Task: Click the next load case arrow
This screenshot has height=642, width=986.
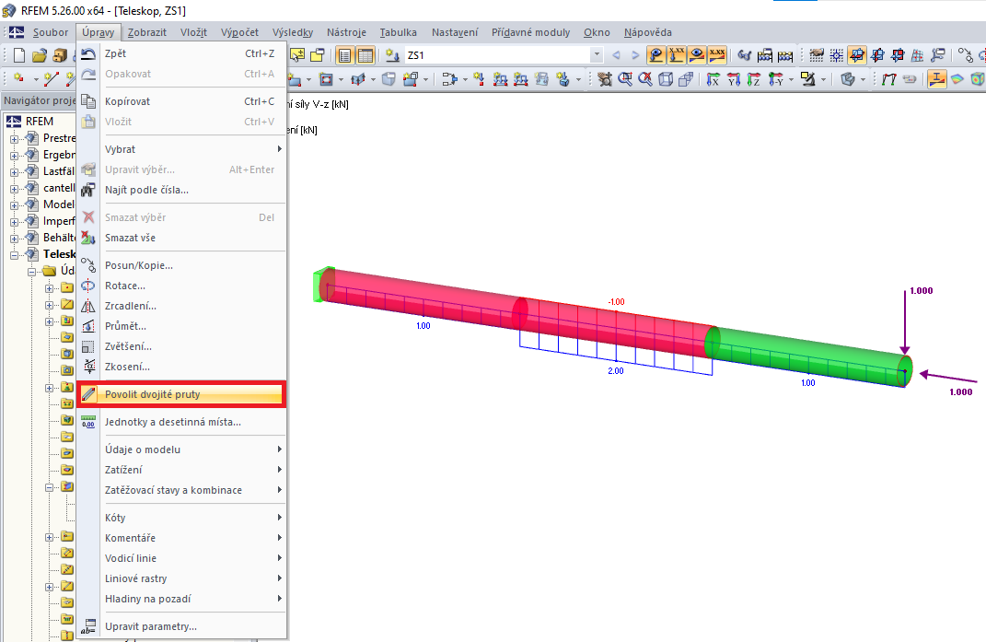Action: tap(635, 55)
